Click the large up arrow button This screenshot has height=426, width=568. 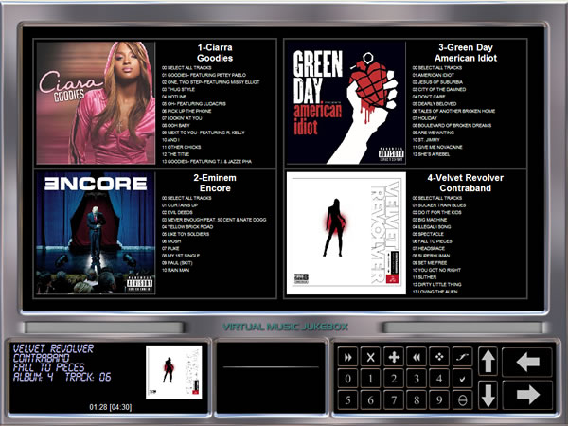[488, 362]
